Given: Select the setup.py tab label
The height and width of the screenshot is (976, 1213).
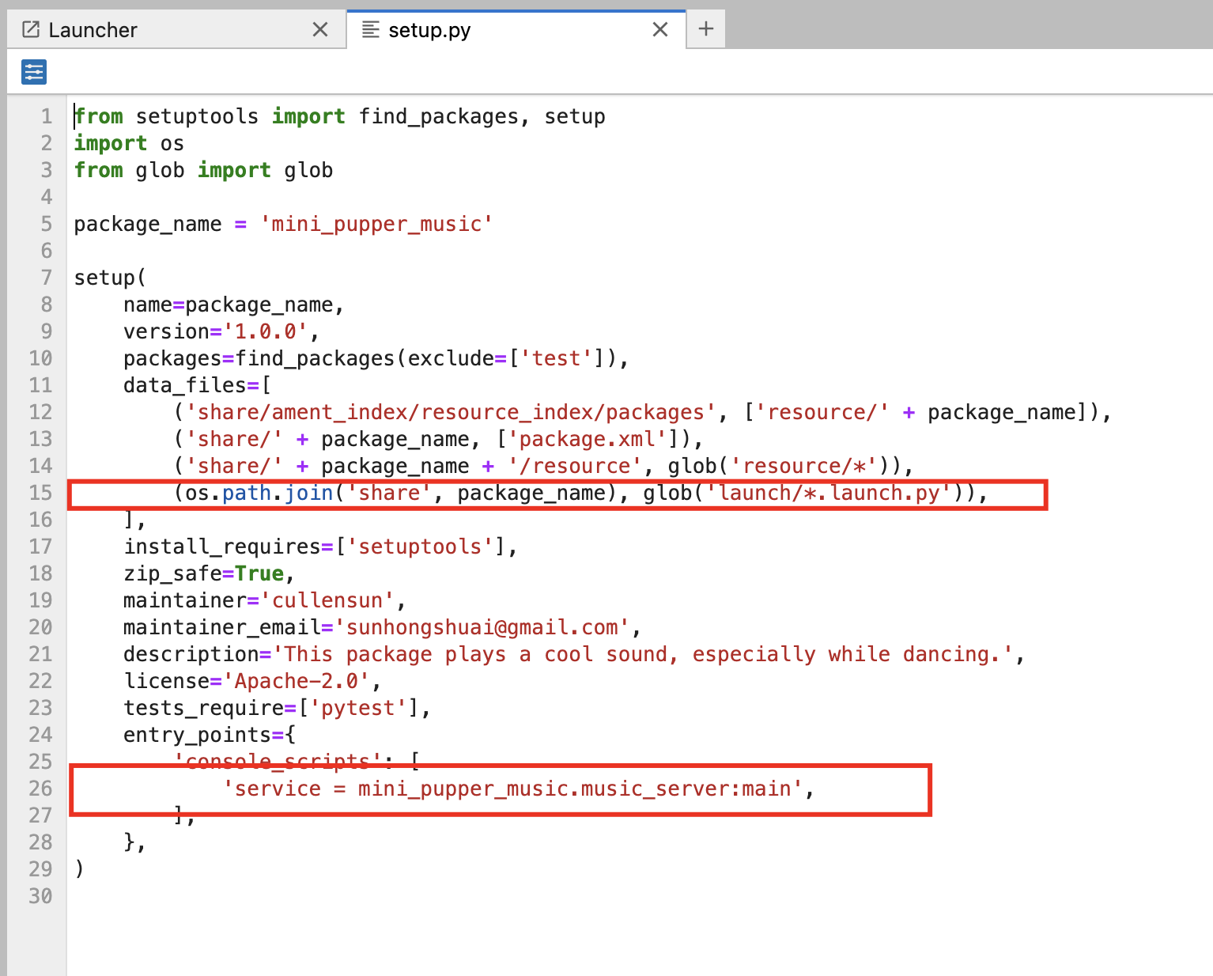Looking at the screenshot, I should point(429,30).
